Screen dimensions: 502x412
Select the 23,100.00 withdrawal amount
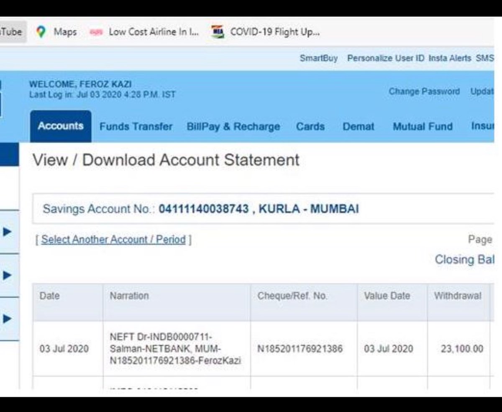click(462, 348)
